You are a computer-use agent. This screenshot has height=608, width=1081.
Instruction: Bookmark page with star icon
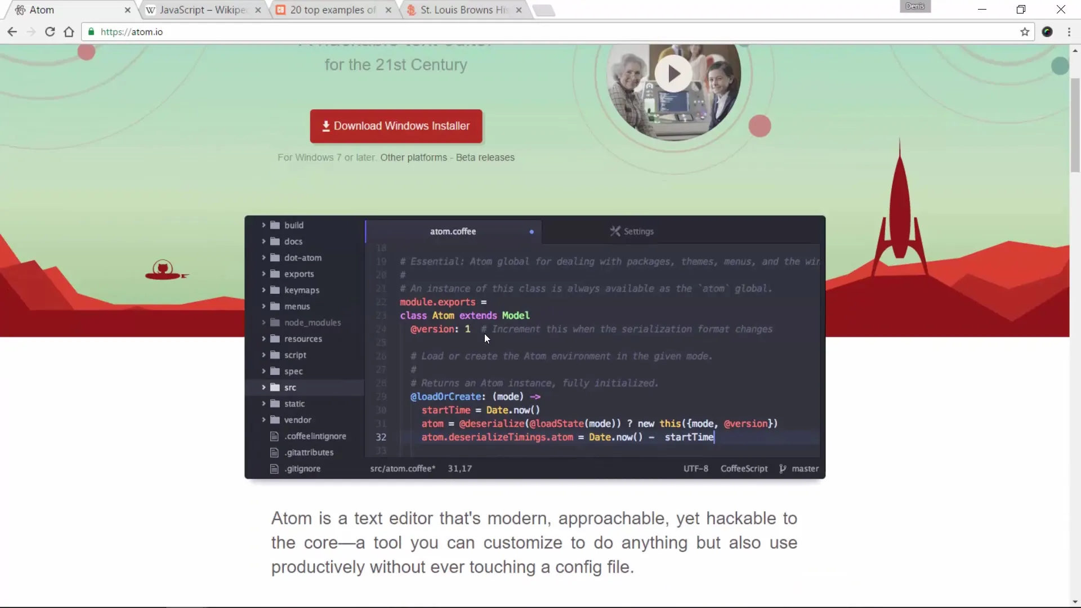click(x=1025, y=32)
